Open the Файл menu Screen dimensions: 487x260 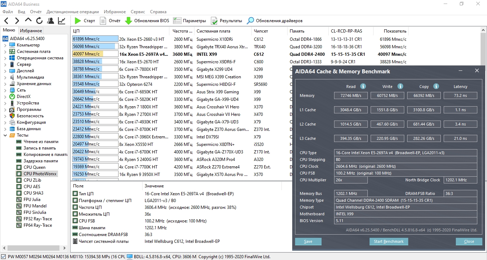[x=8, y=11]
